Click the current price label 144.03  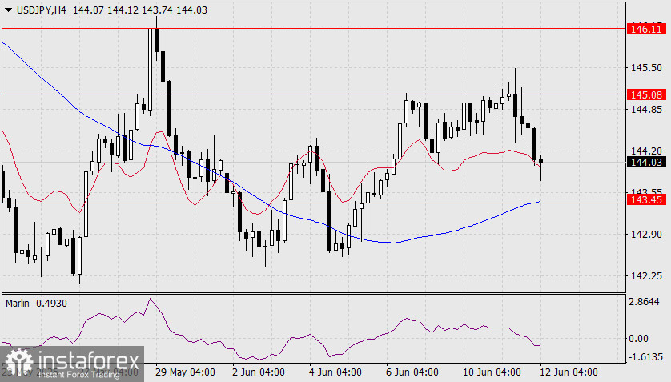(647, 162)
